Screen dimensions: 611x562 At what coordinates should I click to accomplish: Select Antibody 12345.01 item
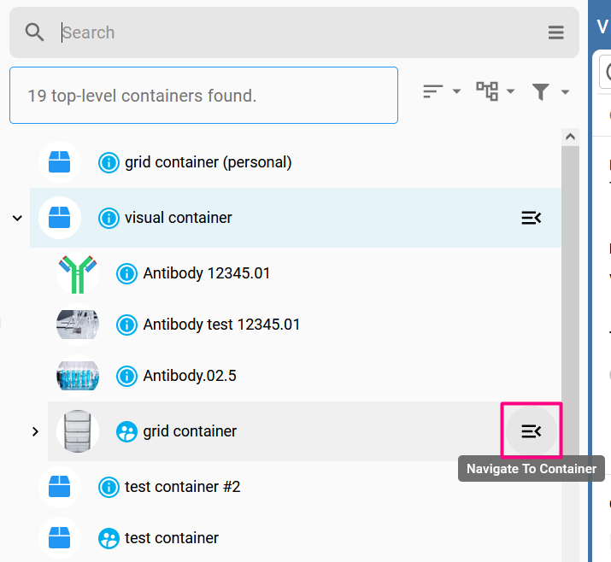pyautogui.click(x=304, y=273)
